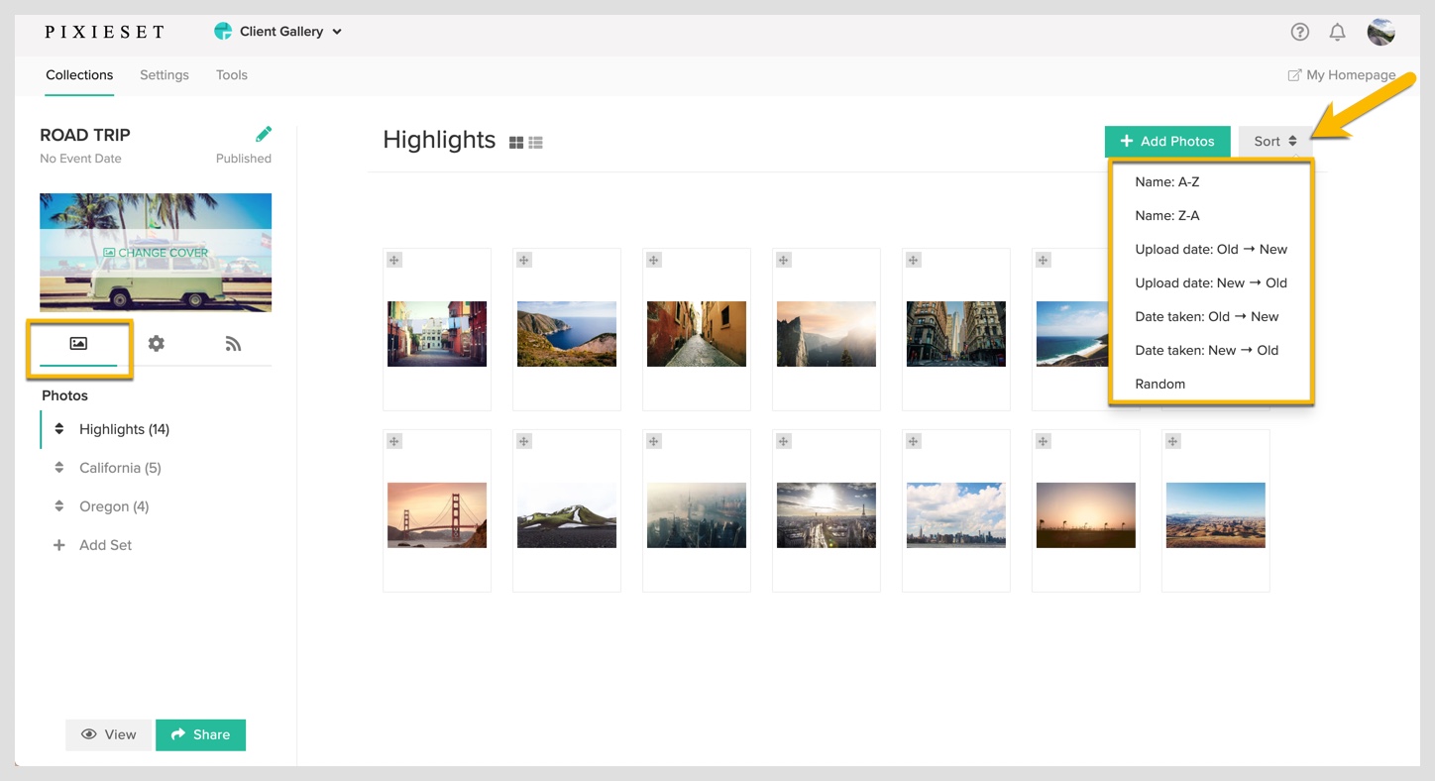Select the misty mountain sunrise thumbnail
Viewport: 1435px width, 781px height.
click(827, 334)
